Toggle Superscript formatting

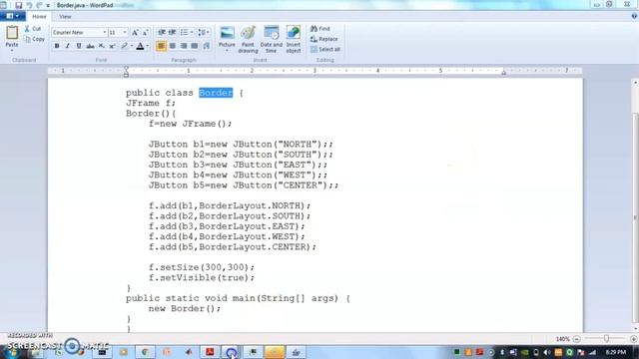pos(112,46)
